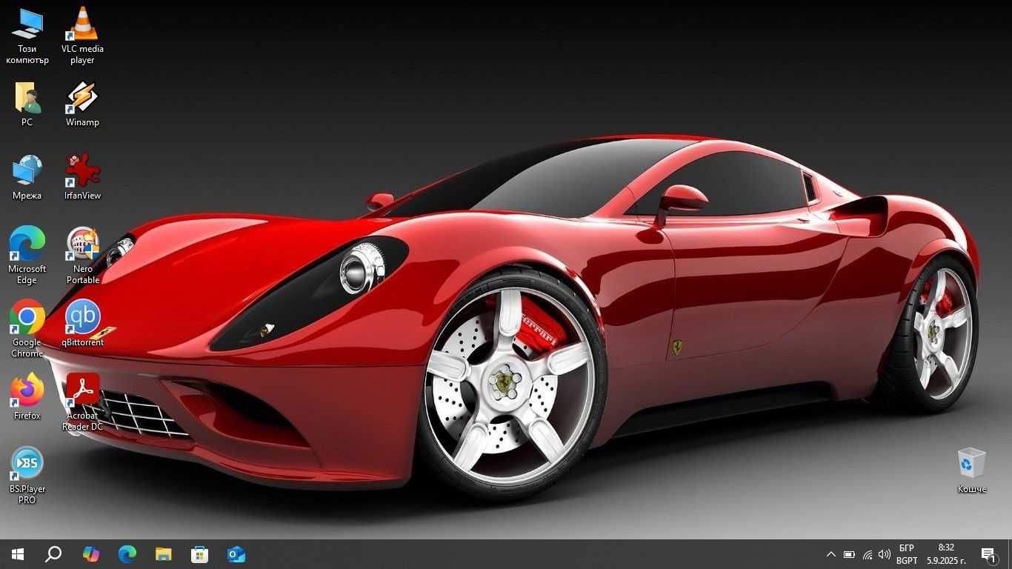Select the Google Chrome desktop shortcut
The height and width of the screenshot is (569, 1012).
pyautogui.click(x=27, y=329)
